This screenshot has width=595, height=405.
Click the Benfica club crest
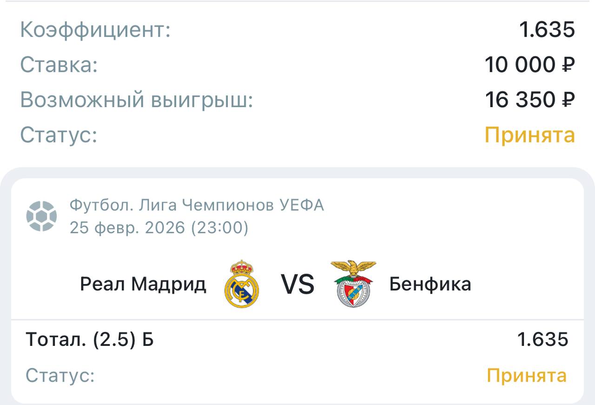tap(353, 284)
